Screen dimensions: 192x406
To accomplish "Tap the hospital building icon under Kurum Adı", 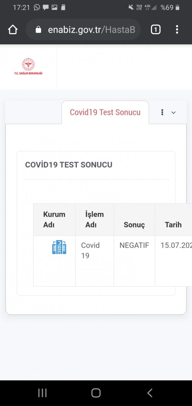I will [x=59, y=247].
